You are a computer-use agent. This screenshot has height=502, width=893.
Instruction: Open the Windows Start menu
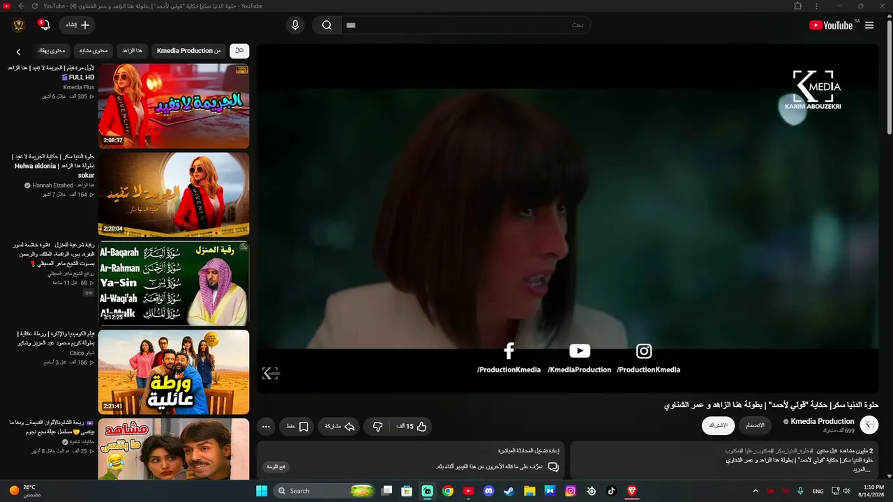pyautogui.click(x=262, y=491)
